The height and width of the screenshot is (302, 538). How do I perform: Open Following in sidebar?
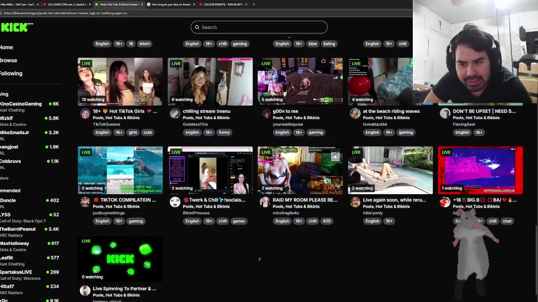[x=11, y=73]
